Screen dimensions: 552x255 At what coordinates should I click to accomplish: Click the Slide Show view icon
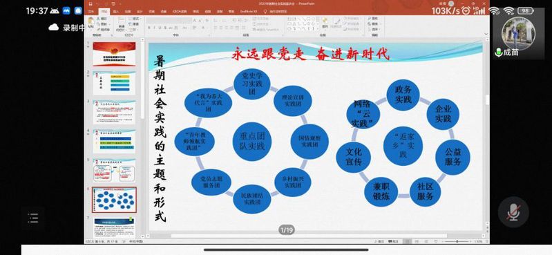(x=435, y=242)
